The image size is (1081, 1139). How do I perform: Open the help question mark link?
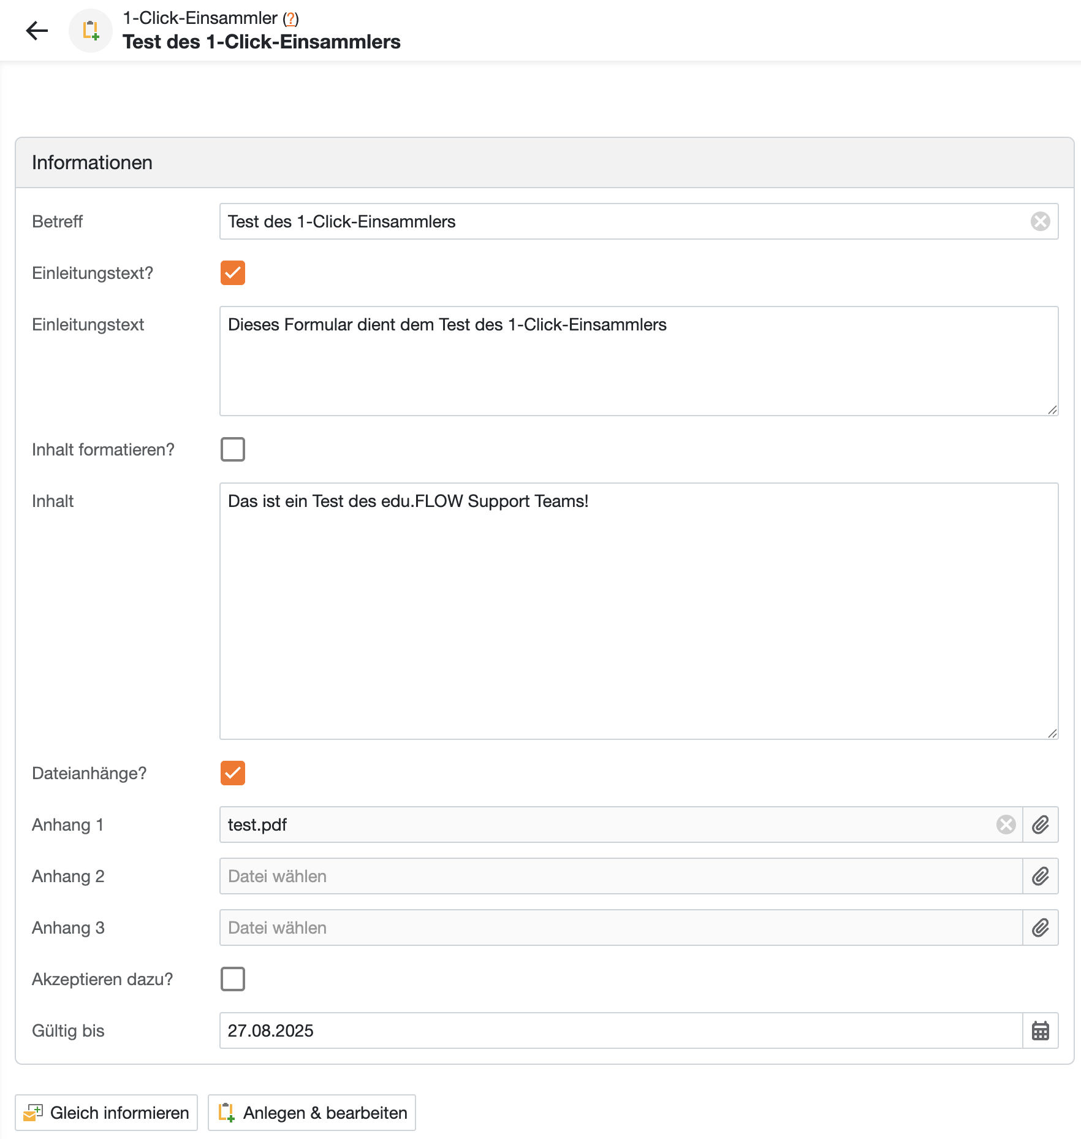291,19
